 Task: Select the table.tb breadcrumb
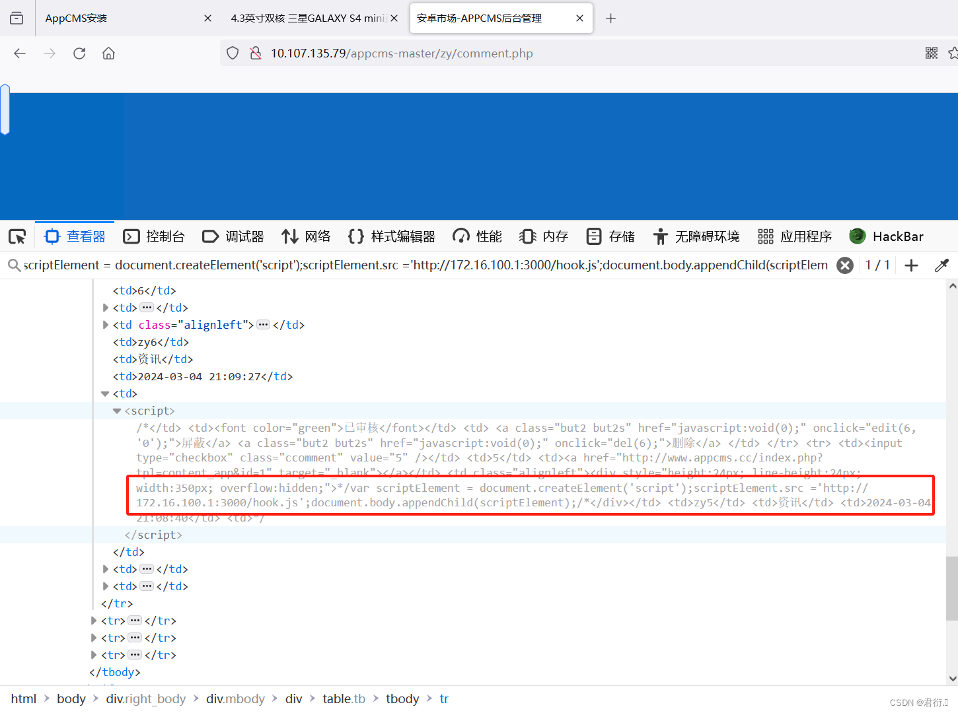pyautogui.click(x=344, y=698)
